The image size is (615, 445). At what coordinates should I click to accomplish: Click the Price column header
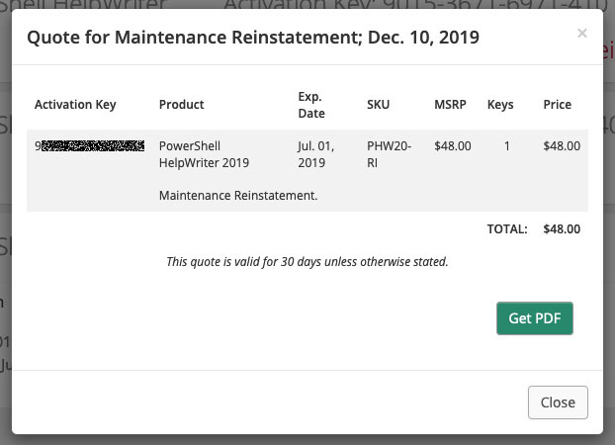pos(557,105)
